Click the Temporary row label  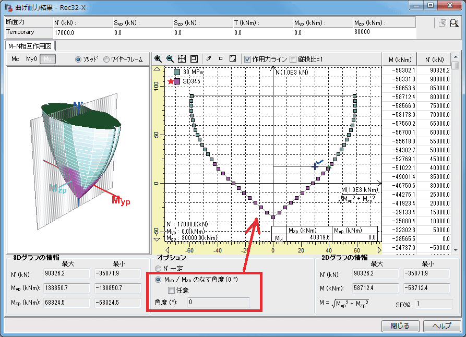click(x=29, y=32)
